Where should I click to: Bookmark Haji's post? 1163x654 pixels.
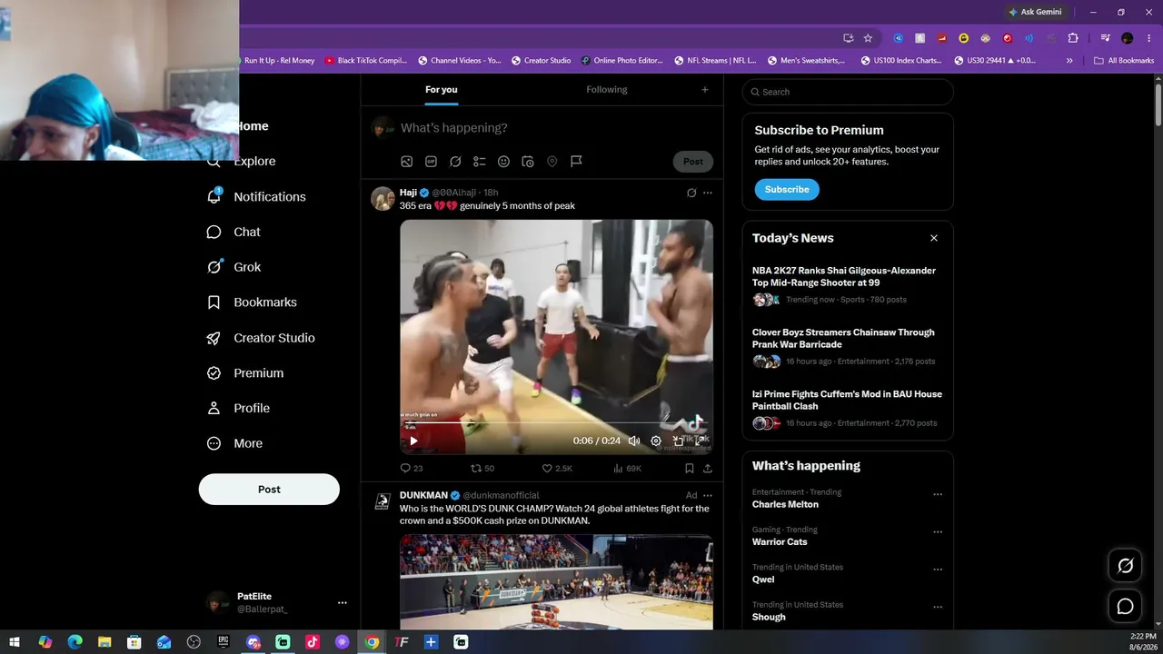tap(689, 469)
